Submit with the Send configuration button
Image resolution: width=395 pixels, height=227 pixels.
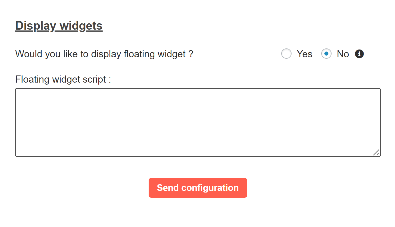[198, 188]
